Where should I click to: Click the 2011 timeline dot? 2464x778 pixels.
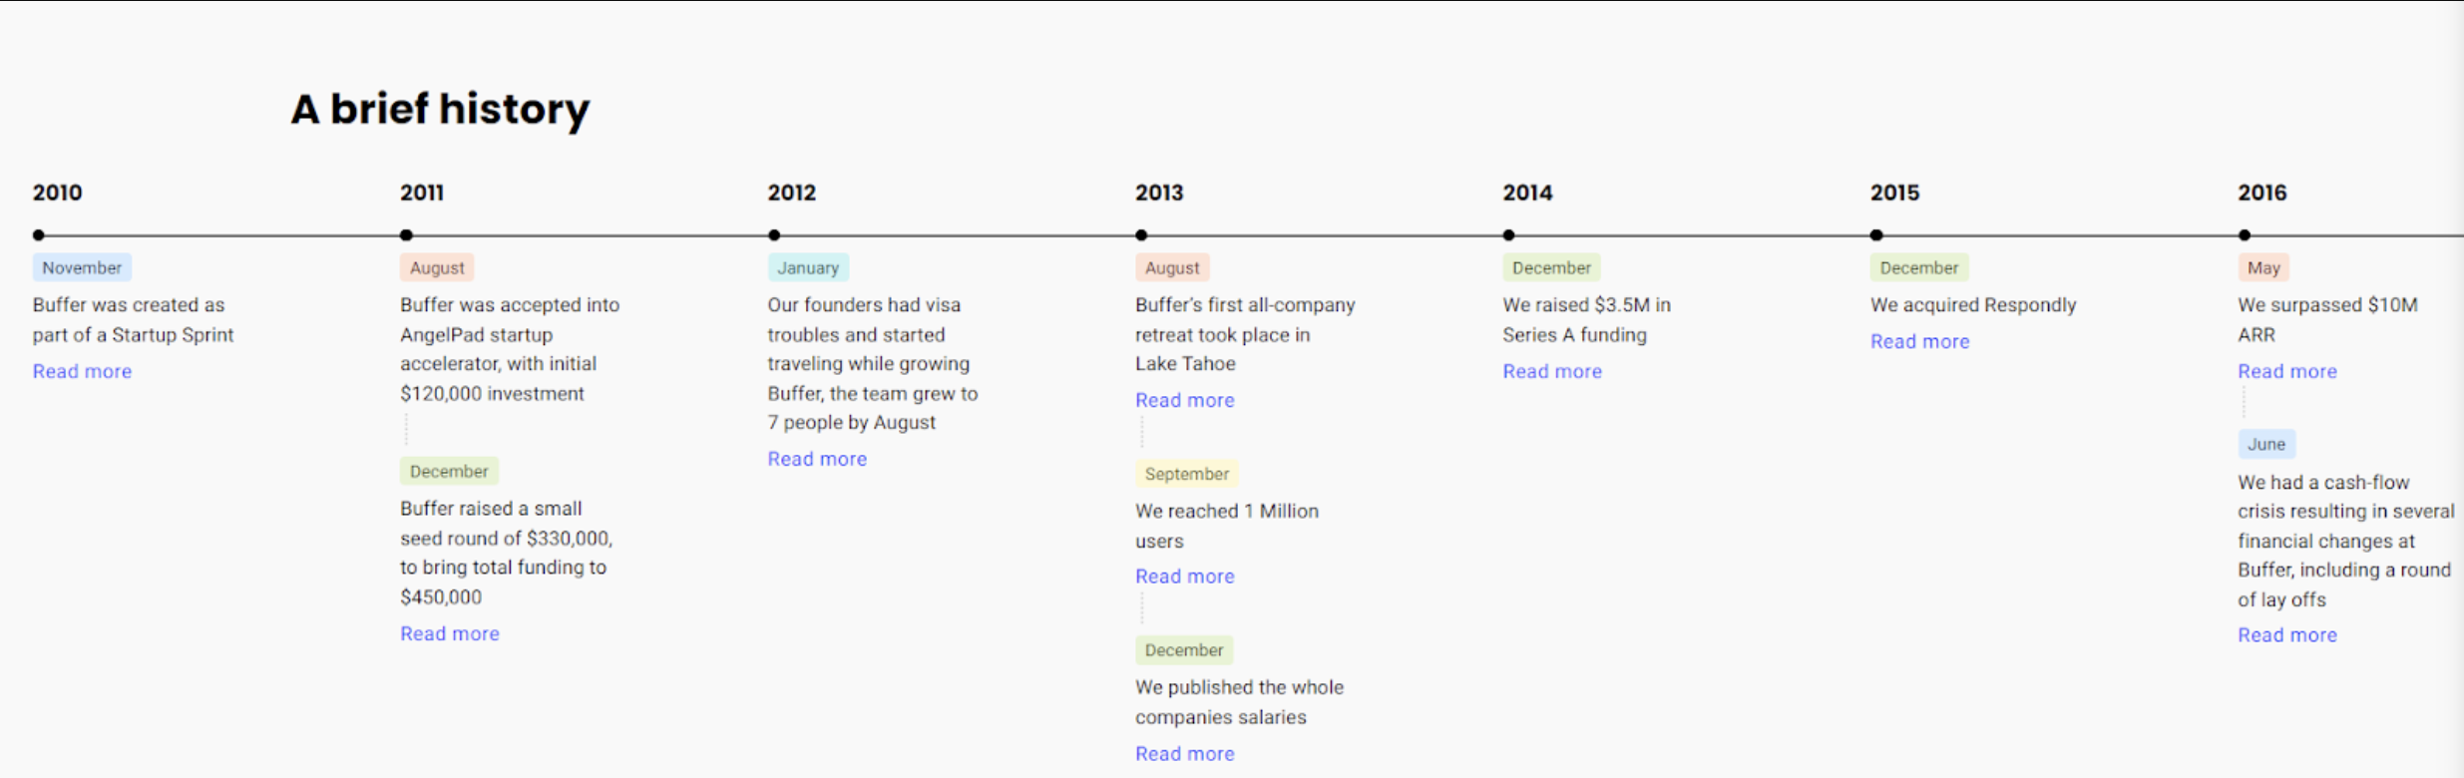(406, 235)
